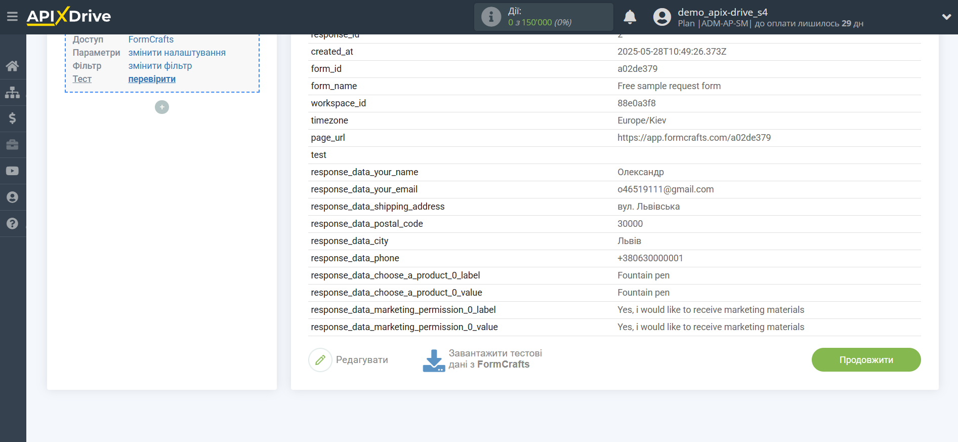Open notifications bell

click(630, 17)
